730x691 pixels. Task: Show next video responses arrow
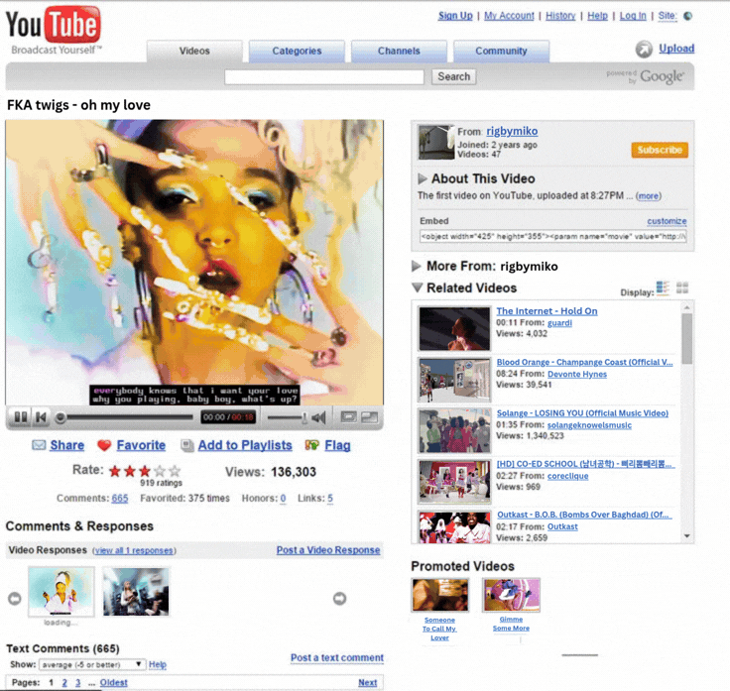click(x=340, y=599)
